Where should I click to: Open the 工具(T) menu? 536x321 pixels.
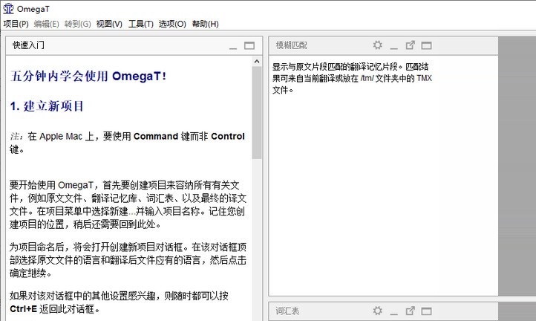point(141,24)
